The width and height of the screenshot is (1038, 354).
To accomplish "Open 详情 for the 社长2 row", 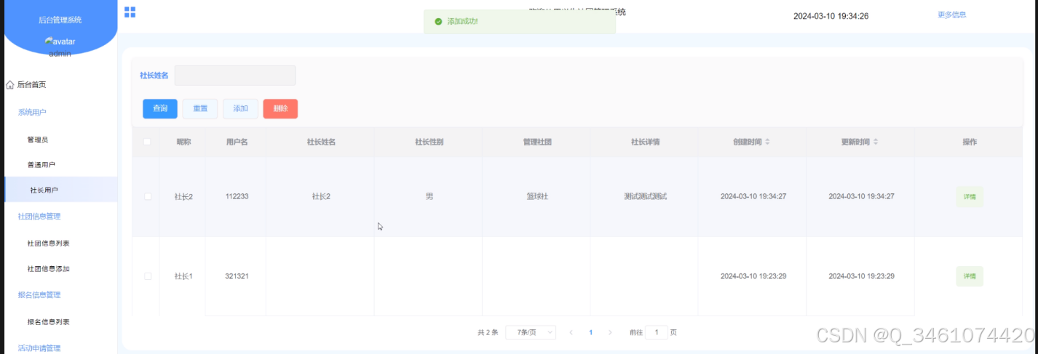I will (x=970, y=196).
